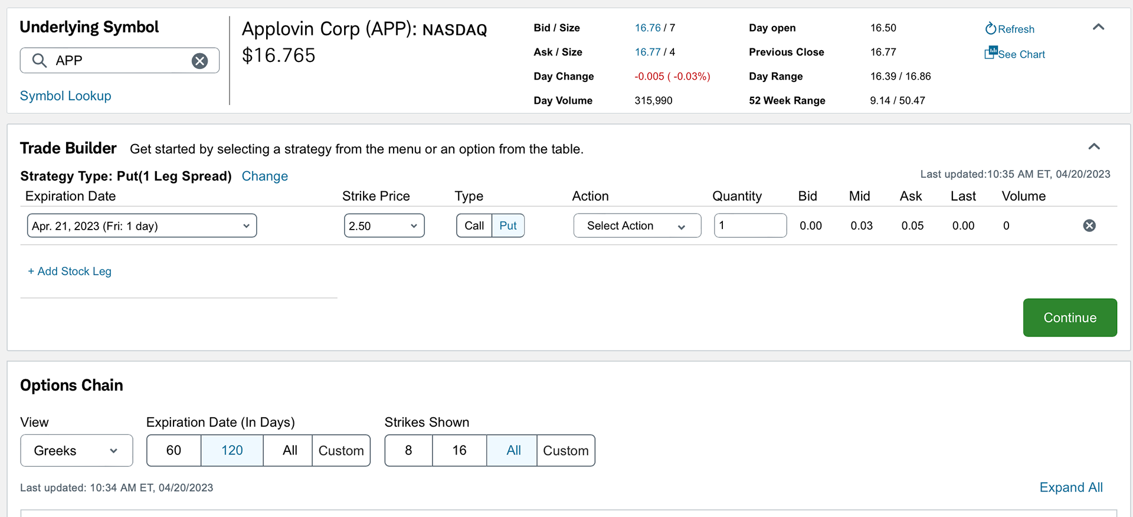Change the strategy type
Viewport: 1133px width, 517px height.
point(265,176)
